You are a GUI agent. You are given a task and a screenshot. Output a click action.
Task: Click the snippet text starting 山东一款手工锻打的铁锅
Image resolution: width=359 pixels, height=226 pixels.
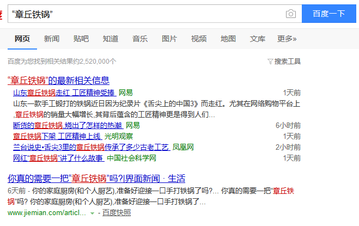(156, 109)
